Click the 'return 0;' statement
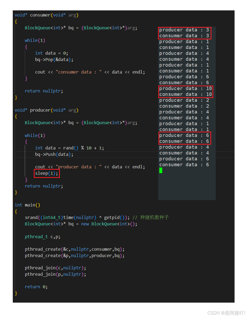The height and width of the screenshot is (317, 246). pyautogui.click(x=36, y=287)
